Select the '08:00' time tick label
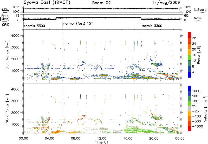Screen dimensions: 208x144 (75, 139)
